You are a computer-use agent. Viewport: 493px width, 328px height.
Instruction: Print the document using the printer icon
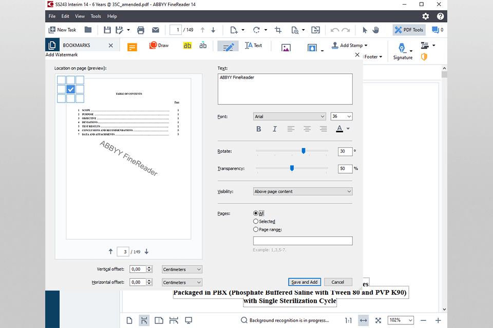tap(141, 30)
